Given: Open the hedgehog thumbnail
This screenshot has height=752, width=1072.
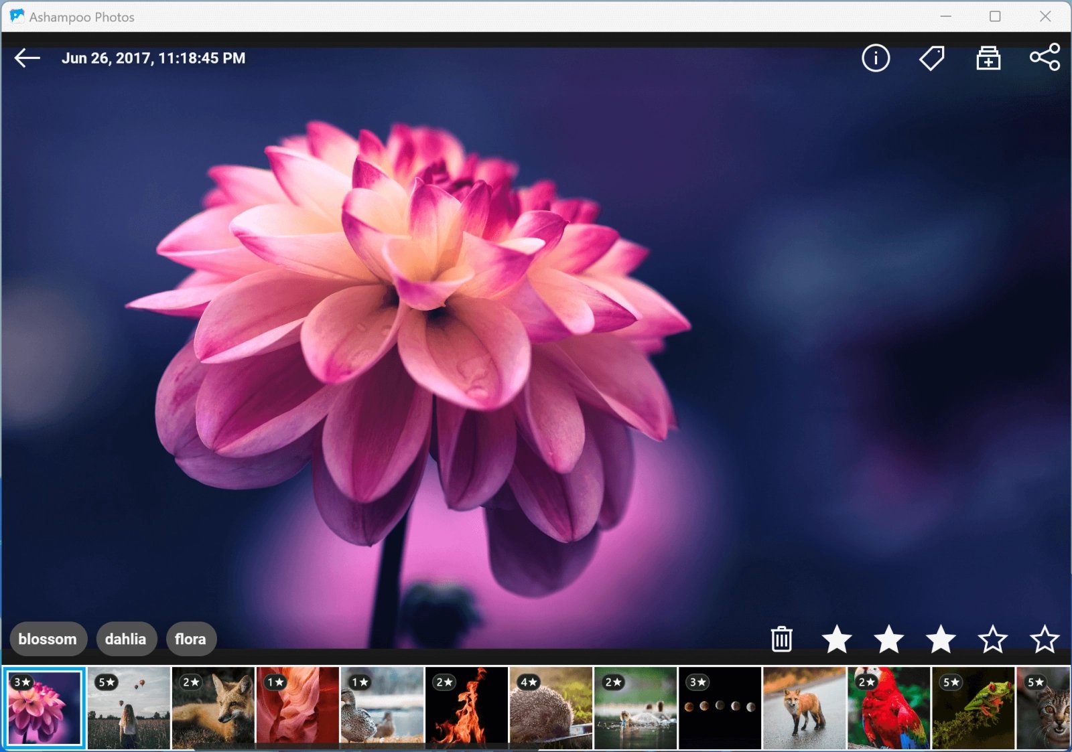Looking at the screenshot, I should (551, 708).
